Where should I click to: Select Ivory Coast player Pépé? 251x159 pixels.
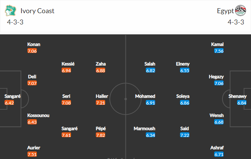click(x=101, y=129)
